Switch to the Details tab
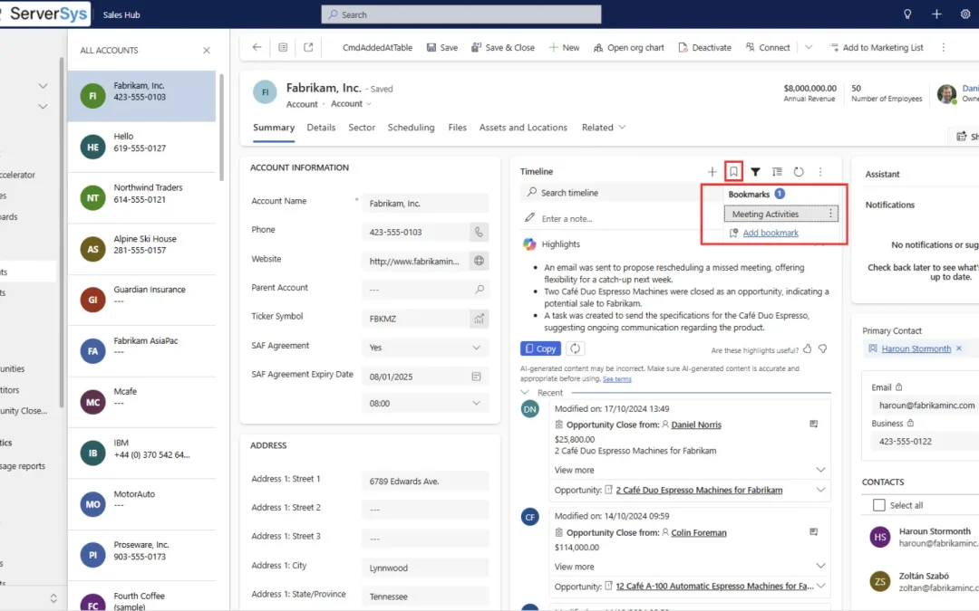The height and width of the screenshot is (611, 979). 321,128
